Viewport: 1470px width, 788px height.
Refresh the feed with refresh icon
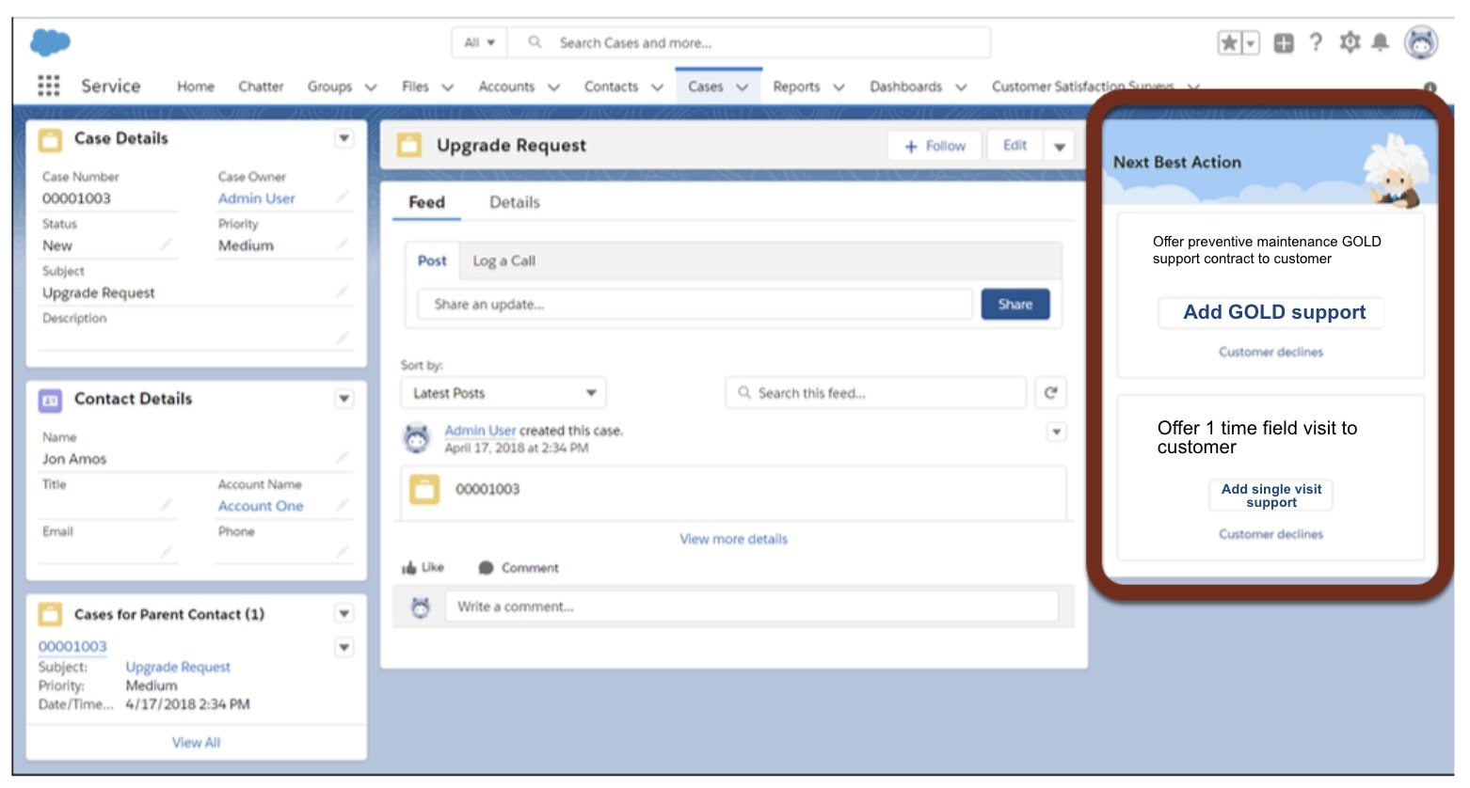pos(1050,393)
